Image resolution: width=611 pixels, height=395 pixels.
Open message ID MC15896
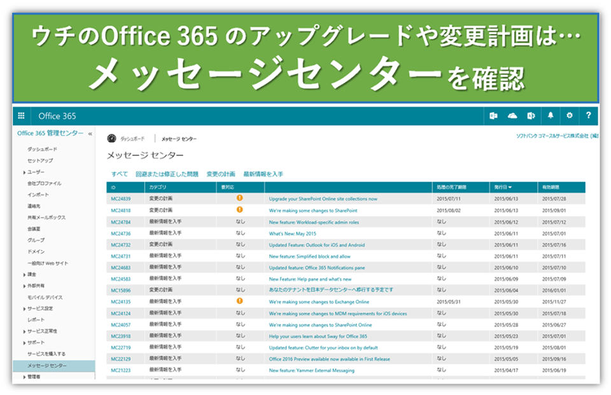(121, 290)
